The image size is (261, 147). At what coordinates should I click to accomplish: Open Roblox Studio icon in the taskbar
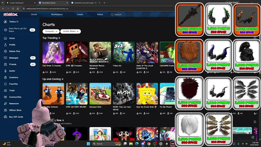pos(167,144)
